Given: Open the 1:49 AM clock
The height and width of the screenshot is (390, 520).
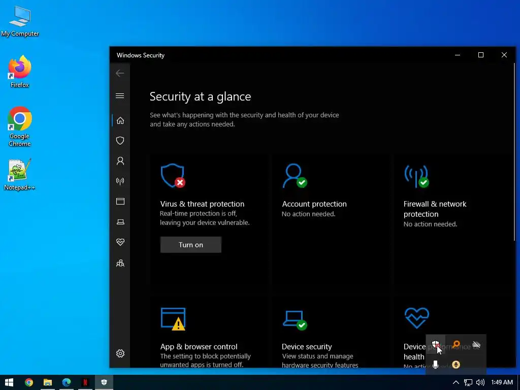Looking at the screenshot, I should point(502,383).
